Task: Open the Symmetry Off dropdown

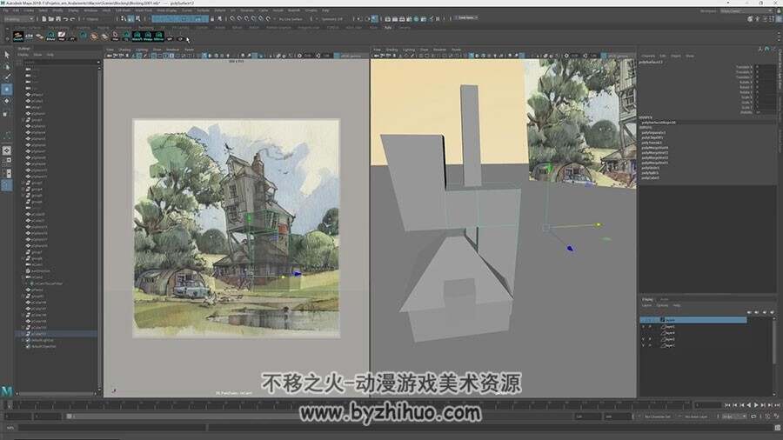Action: pos(333,19)
